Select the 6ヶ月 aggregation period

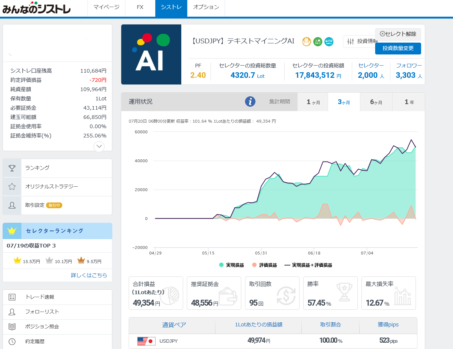(x=376, y=102)
